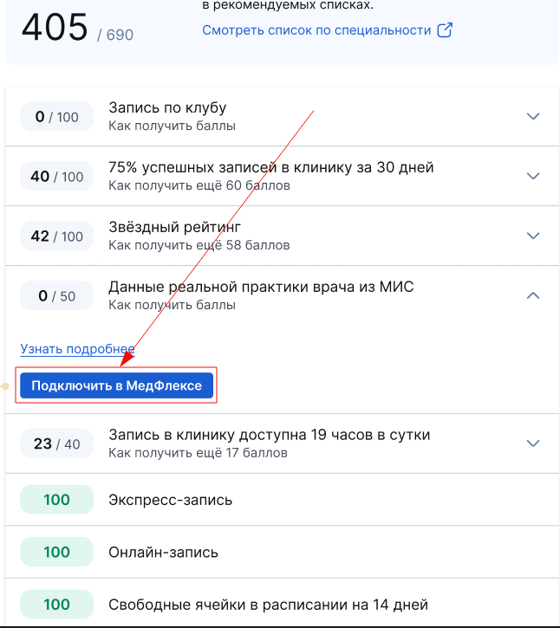
Task: Collapse "Данные реальной практики врача" chevron
Action: click(x=533, y=295)
